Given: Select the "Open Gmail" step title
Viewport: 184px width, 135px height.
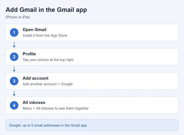Looking at the screenshot, I should [x=35, y=30].
